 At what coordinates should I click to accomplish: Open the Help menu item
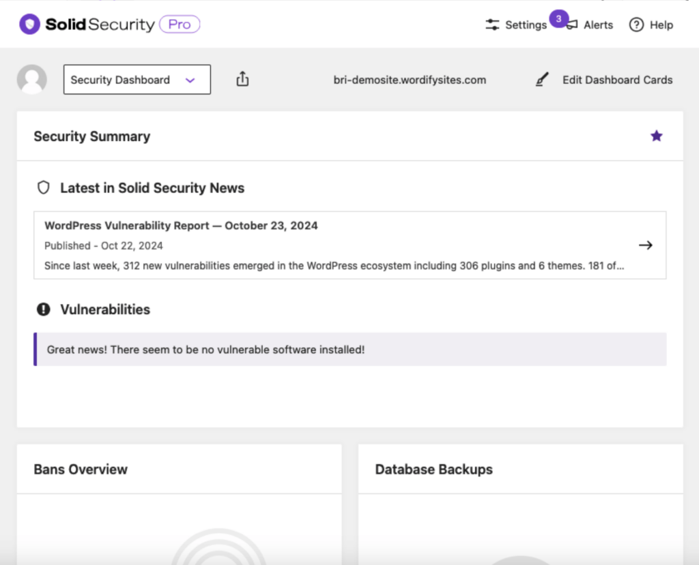pyautogui.click(x=651, y=25)
